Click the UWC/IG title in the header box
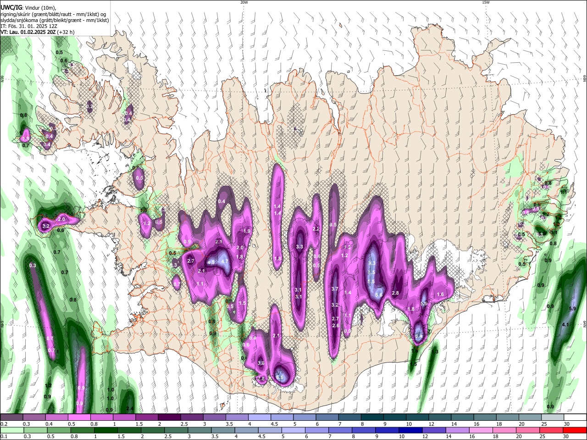This screenshot has width=587, height=440. tap(11, 7)
